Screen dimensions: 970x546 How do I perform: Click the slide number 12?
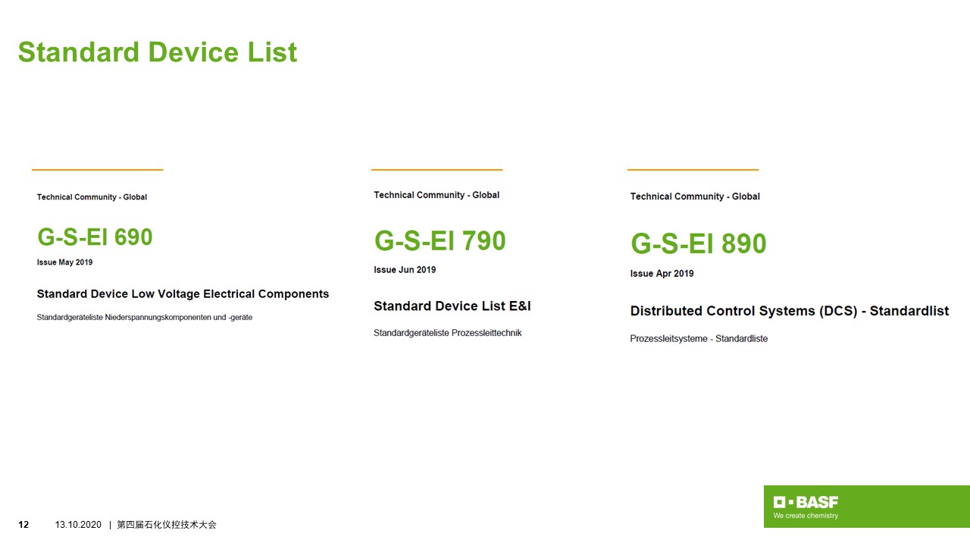pyautogui.click(x=23, y=525)
